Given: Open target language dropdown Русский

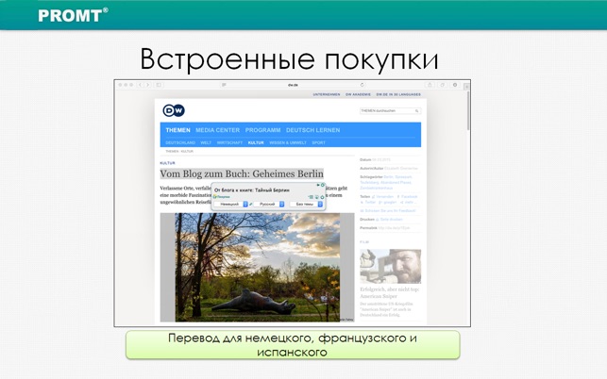Looking at the screenshot, I should point(270,204).
